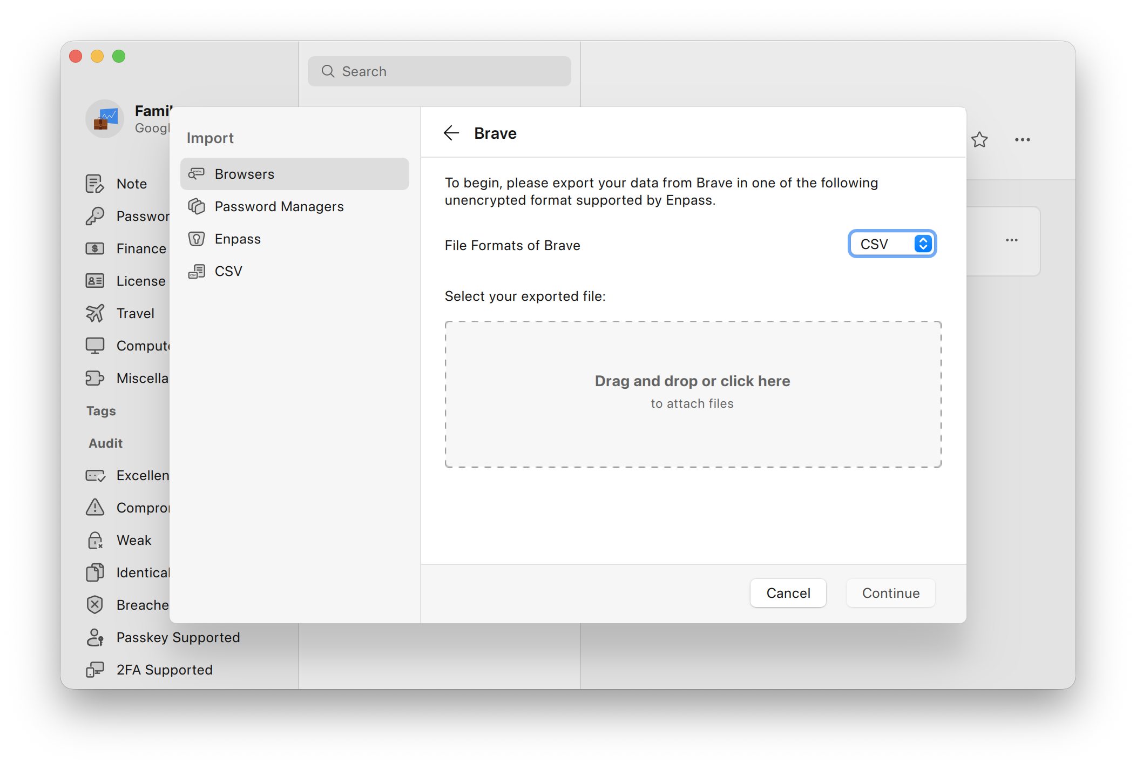This screenshot has width=1136, height=769.
Task: Maximize window with green button
Action: [119, 56]
